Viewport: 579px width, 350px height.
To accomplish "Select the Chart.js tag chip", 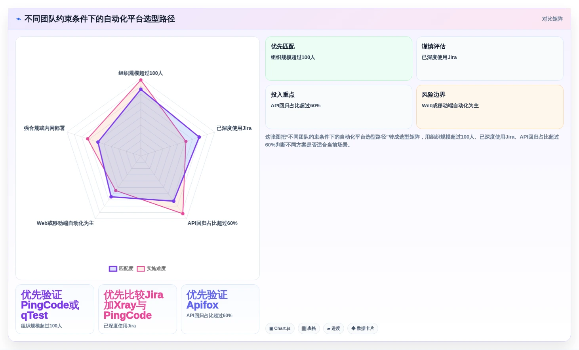I will click(x=280, y=329).
